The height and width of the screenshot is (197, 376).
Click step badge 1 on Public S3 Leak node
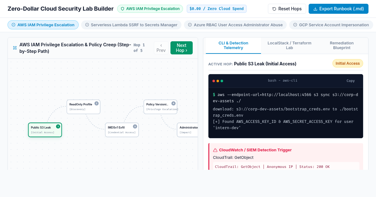pyautogui.click(x=58, y=126)
